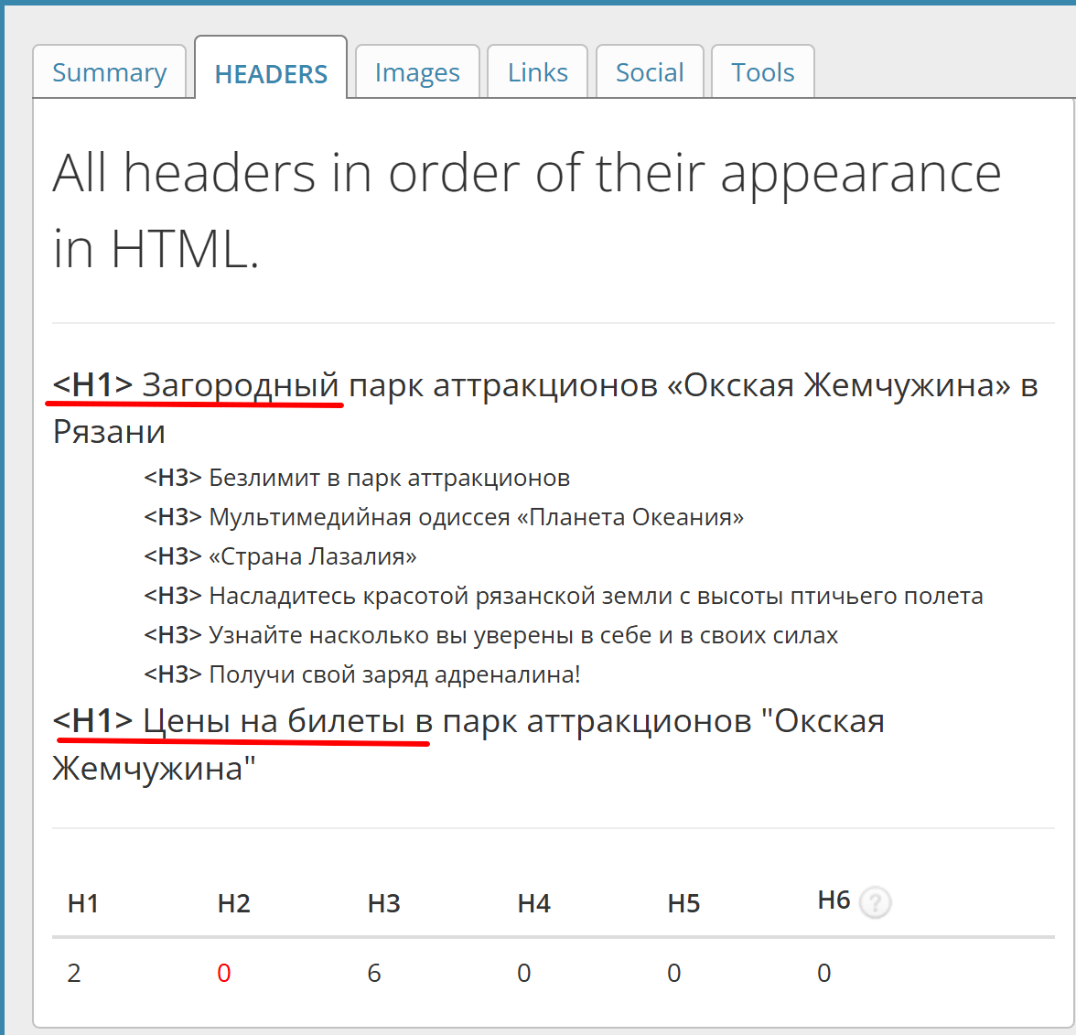
Task: Select the HEADERS tab
Action: [271, 69]
